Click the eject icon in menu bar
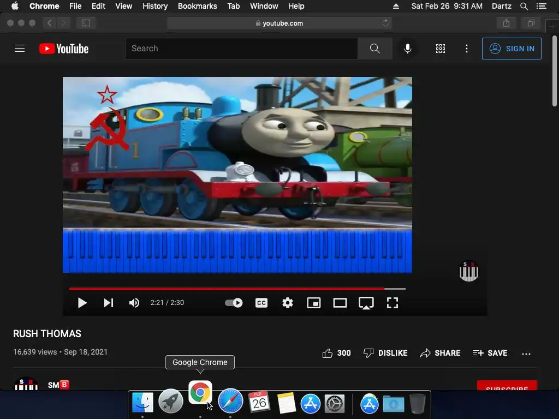This screenshot has width=559, height=419. click(x=396, y=6)
